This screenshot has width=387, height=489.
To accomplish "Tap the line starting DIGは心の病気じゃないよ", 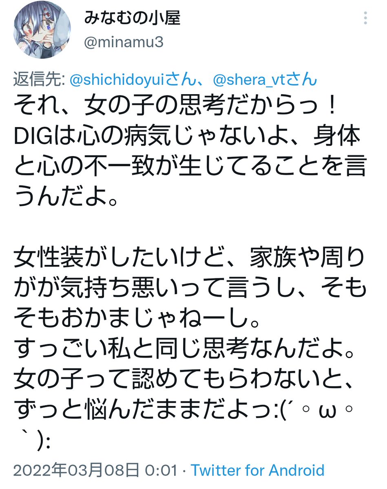I will tap(188, 137).
